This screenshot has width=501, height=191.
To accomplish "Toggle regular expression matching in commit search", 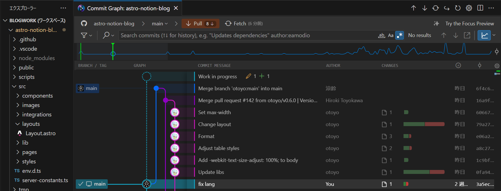I will pos(400,35).
